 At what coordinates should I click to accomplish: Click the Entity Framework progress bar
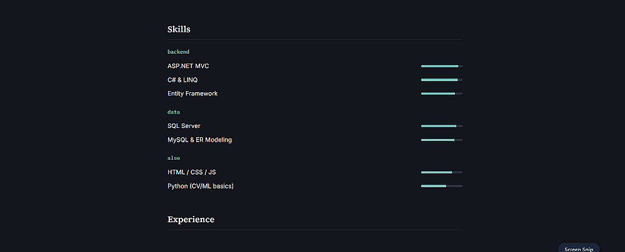point(442,94)
